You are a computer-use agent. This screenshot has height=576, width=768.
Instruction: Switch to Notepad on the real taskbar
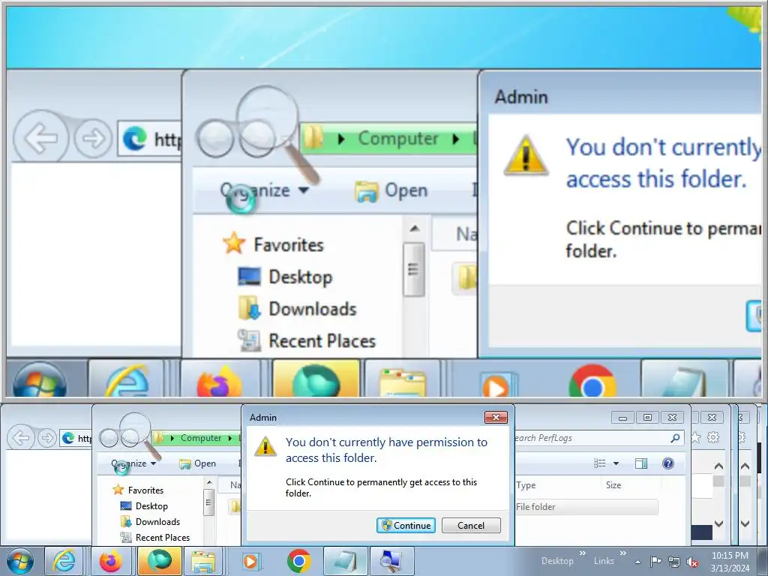(346, 561)
